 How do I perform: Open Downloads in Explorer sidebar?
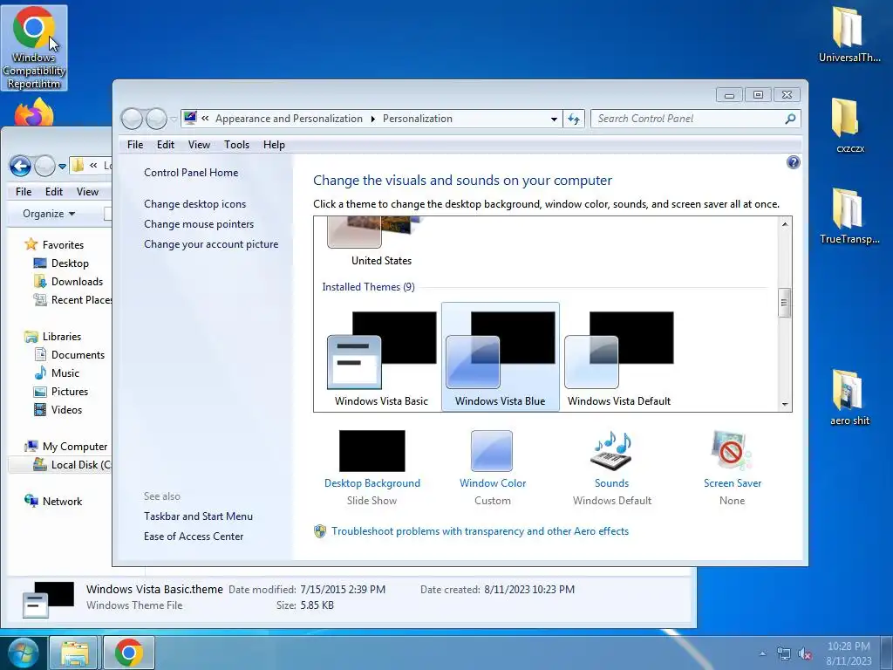click(68, 282)
